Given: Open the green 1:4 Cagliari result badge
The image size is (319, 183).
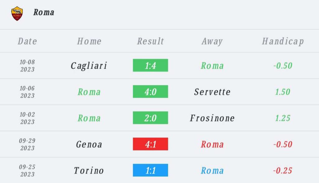Looking at the screenshot, I should pos(150,65).
